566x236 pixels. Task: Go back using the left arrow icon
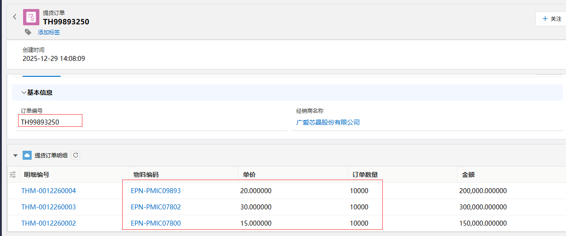pos(14,17)
